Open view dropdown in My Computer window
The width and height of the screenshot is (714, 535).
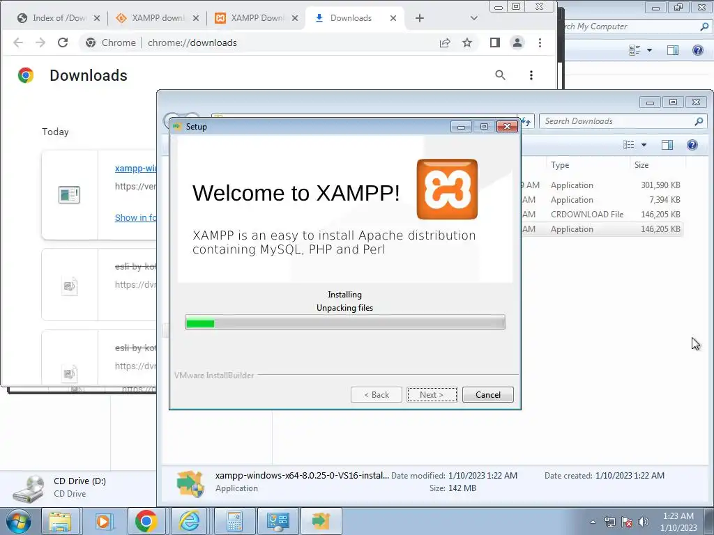click(649, 50)
